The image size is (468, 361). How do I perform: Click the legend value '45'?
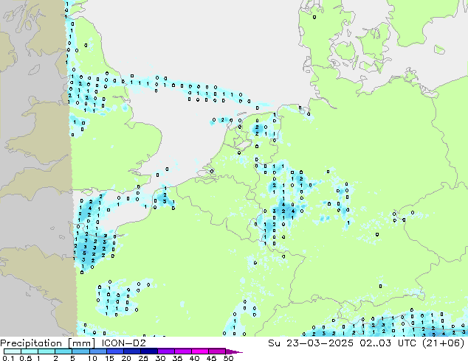211,358
